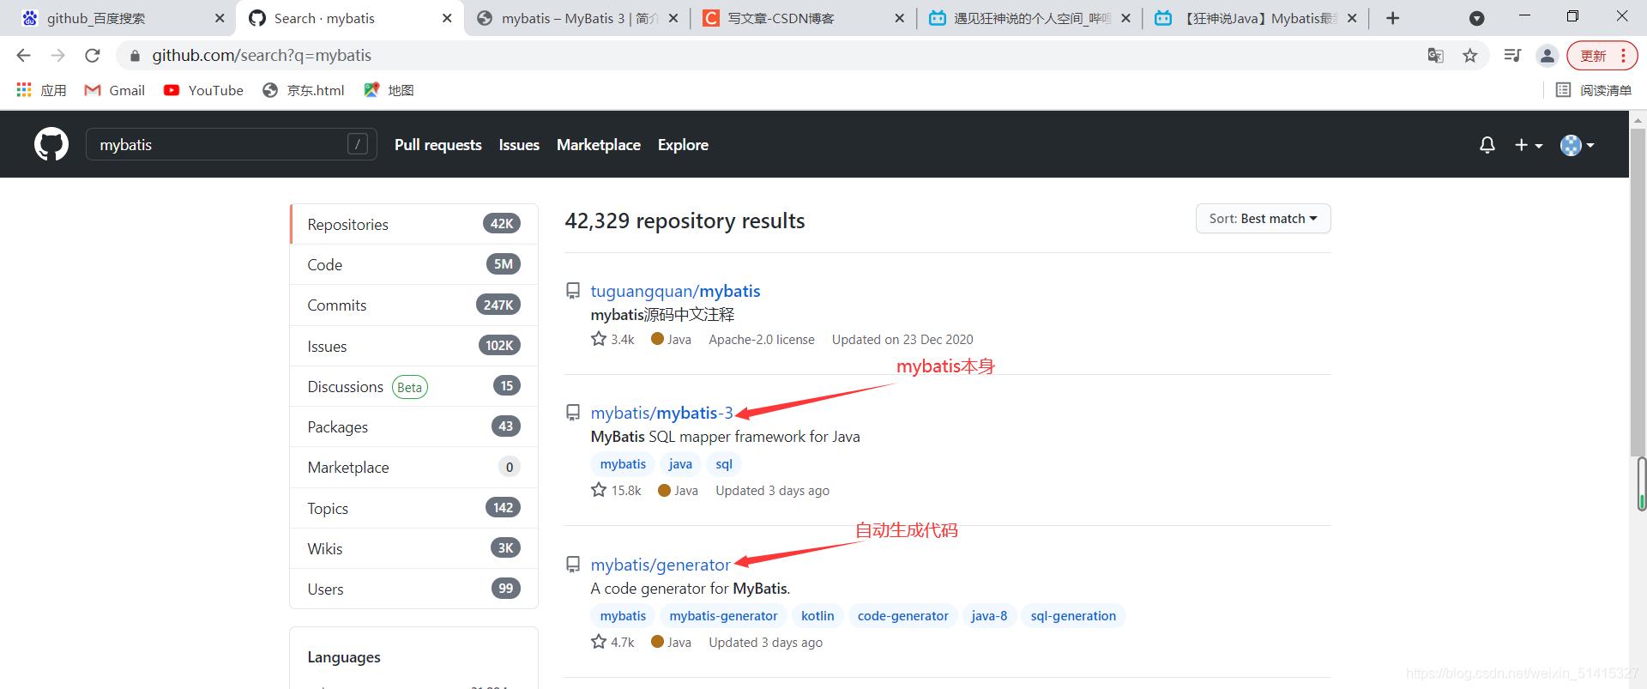Click the repo icon beside tuguangquan/mybatis
Viewport: 1647px width, 689px height.
[x=573, y=291]
